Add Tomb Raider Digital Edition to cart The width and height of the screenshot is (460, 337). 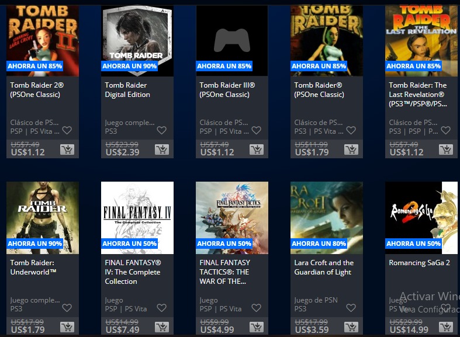[x=162, y=150]
